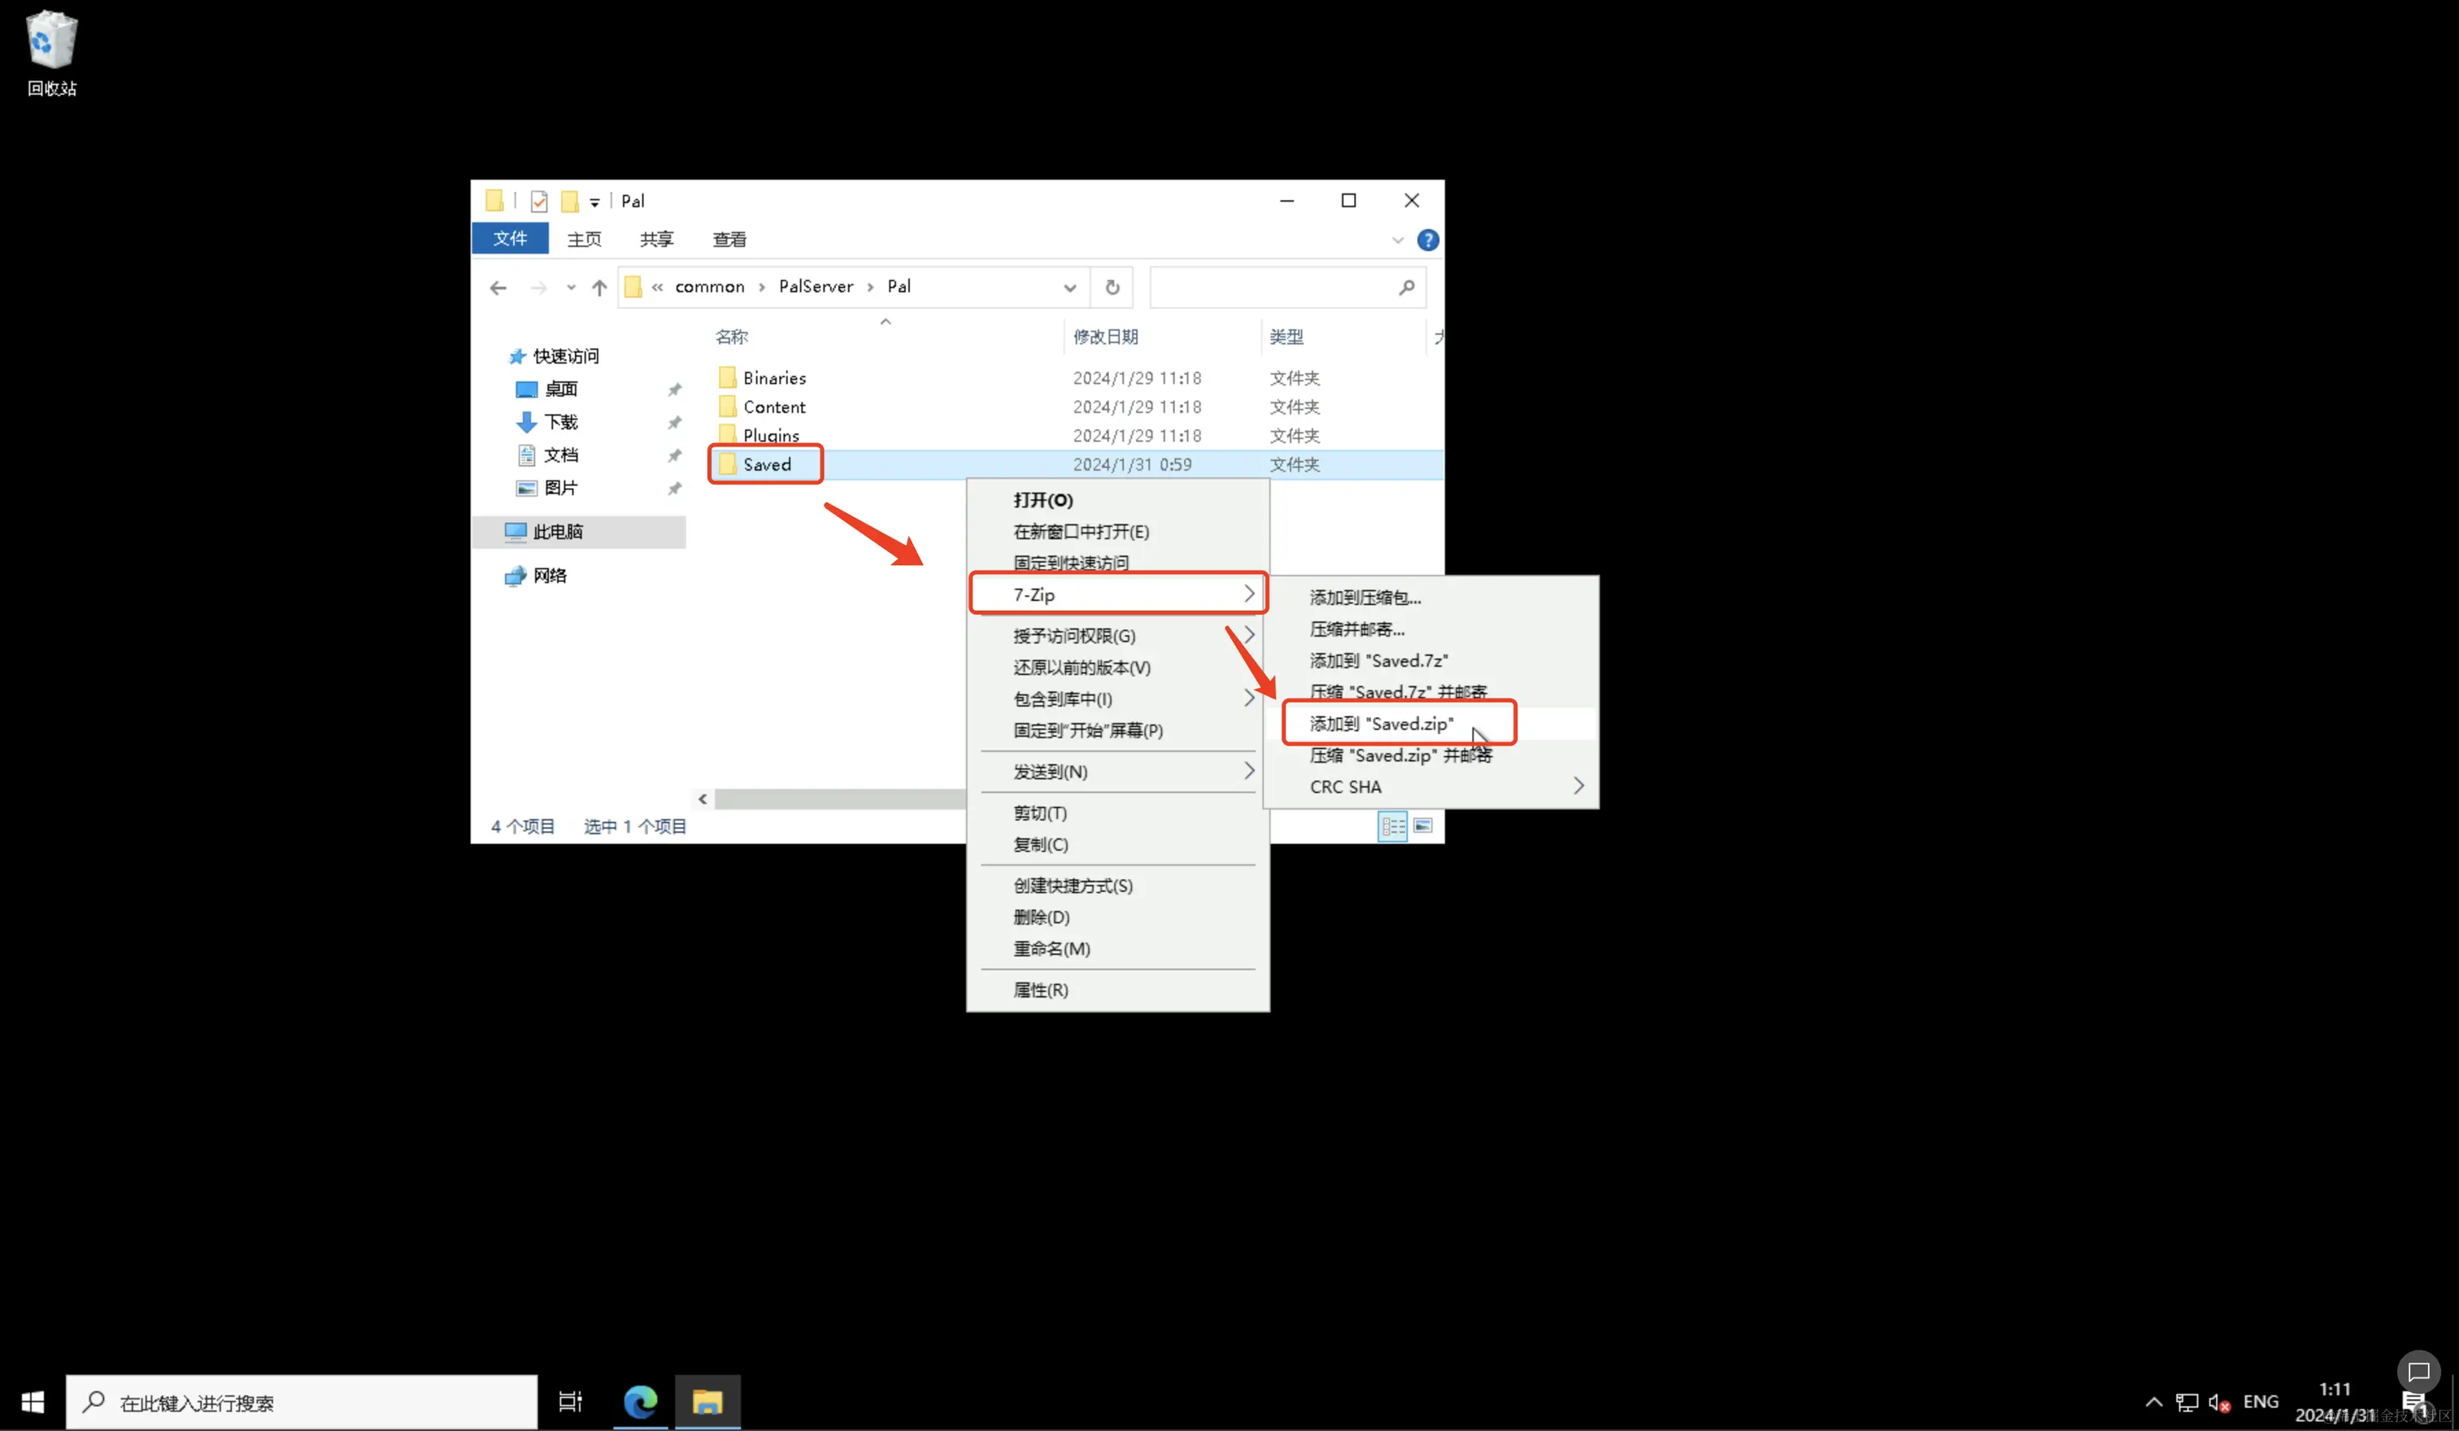
Task: Click the taskbar search input box
Action: pyautogui.click(x=302, y=1402)
